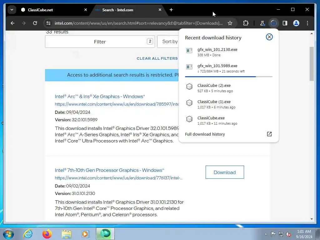Open the tab search dropdown arrow

click(x=12, y=10)
